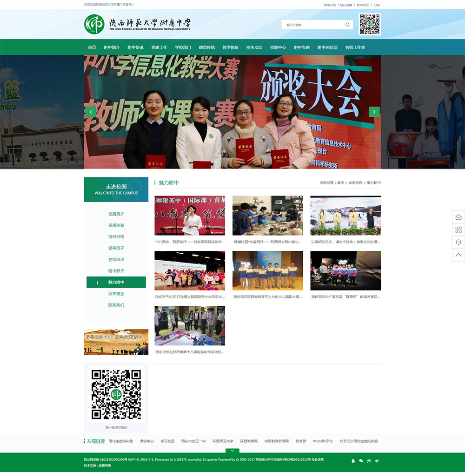Click 校长信箱 link at top
Screen dimensions: 465x472
[x=345, y=5]
